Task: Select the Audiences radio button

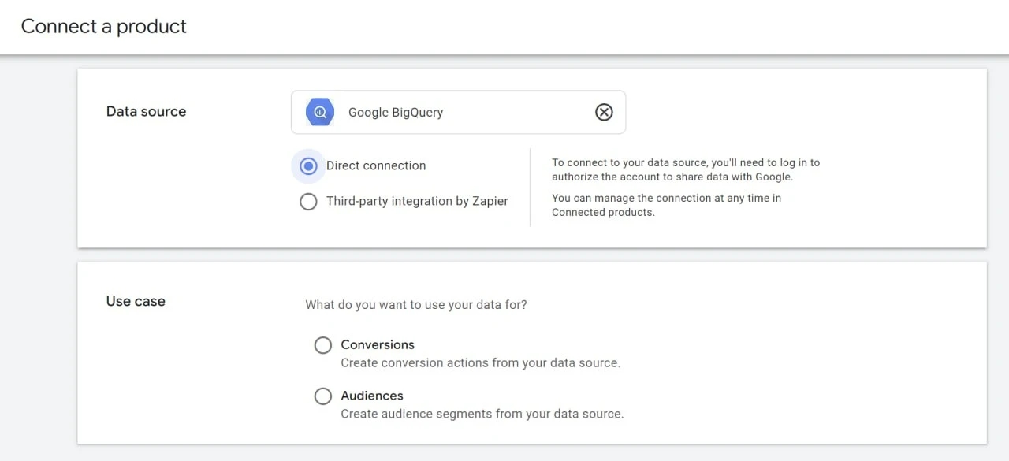Action: [x=323, y=396]
